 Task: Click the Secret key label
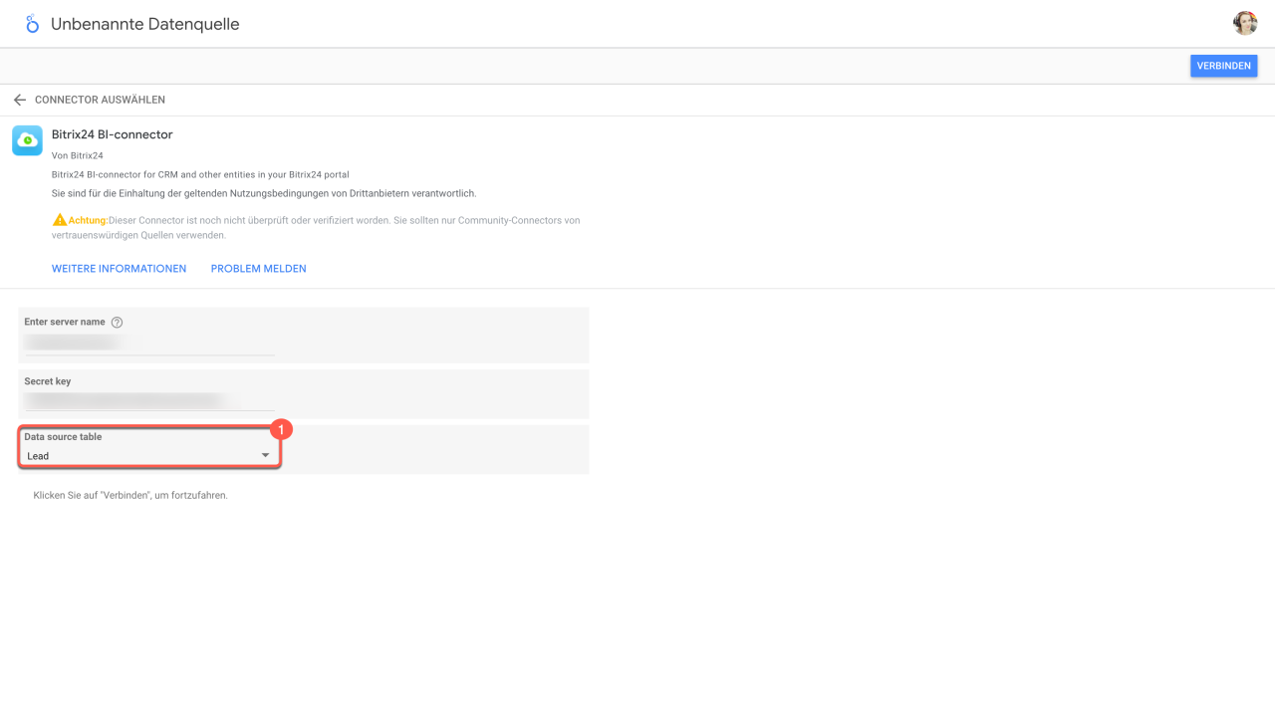tap(48, 381)
